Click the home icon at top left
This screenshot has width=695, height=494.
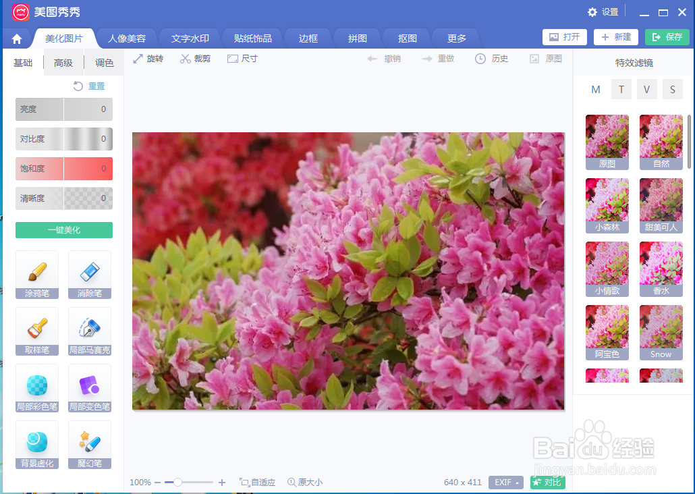[x=17, y=38]
